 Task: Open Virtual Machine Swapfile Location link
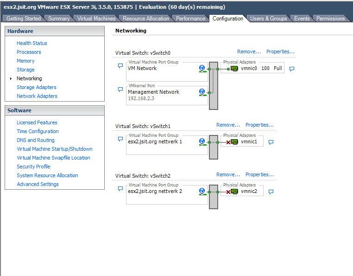pos(53,158)
